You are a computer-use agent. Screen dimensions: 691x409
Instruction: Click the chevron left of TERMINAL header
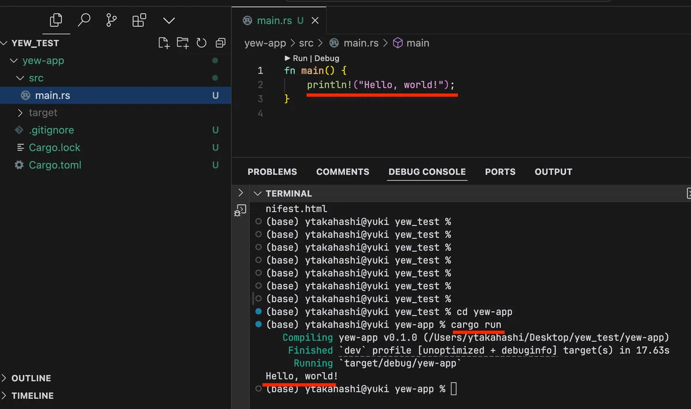coord(241,193)
